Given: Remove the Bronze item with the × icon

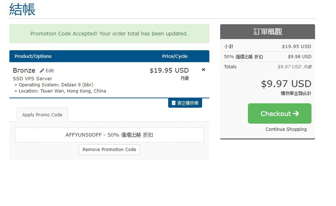Looking at the screenshot, I should click(203, 70).
